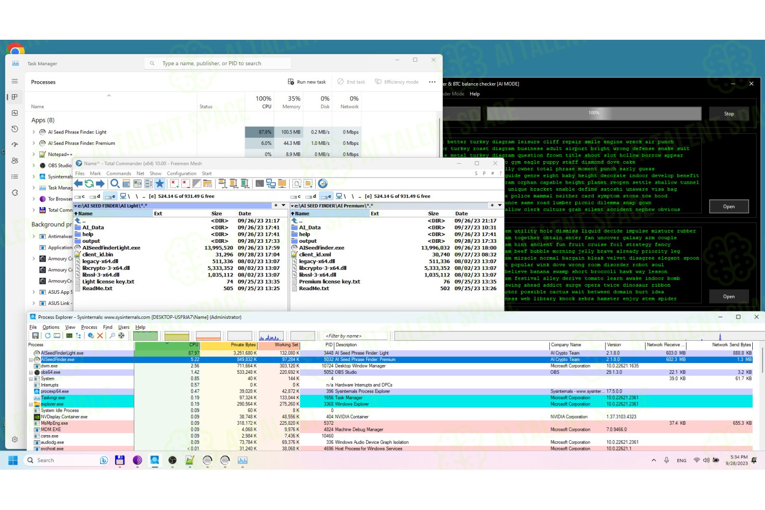Click the lower Open button in balance checker

[729, 296]
